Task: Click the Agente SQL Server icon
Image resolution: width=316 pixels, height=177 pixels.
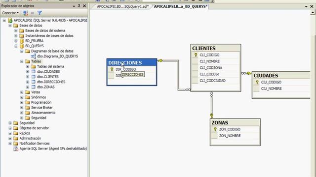Action: (x=16, y=148)
